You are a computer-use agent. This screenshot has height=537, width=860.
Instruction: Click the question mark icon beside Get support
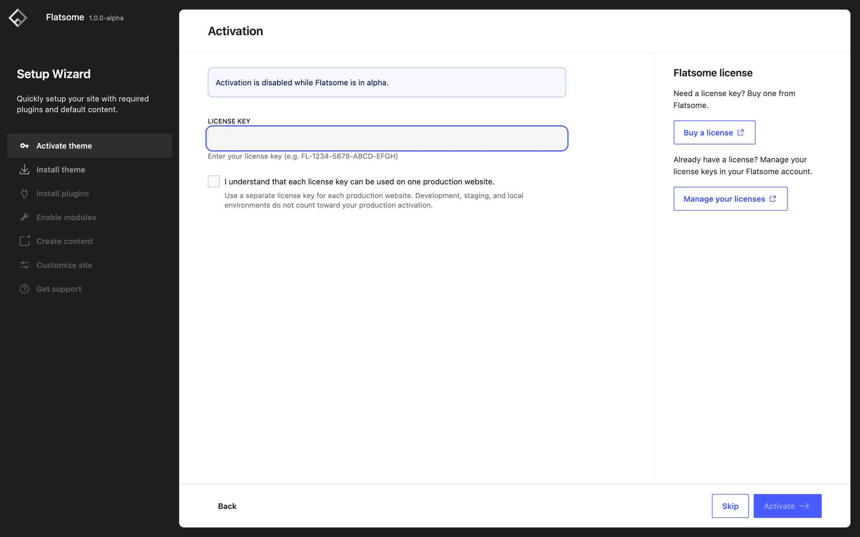(x=24, y=289)
